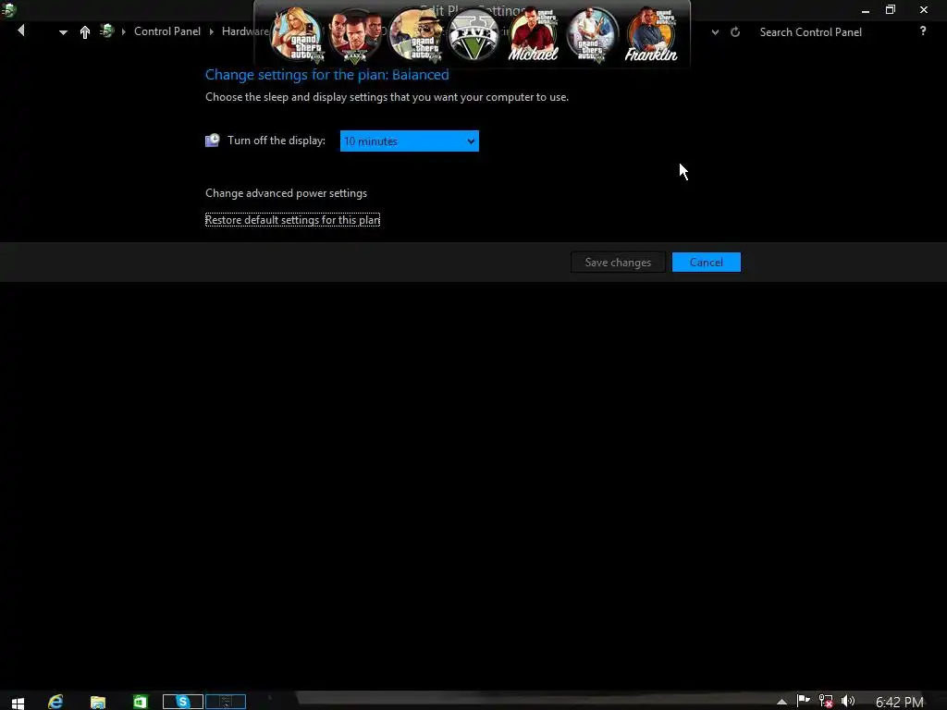947x710 pixels.
Task: Restore down the Control Panel window
Action: point(891,9)
